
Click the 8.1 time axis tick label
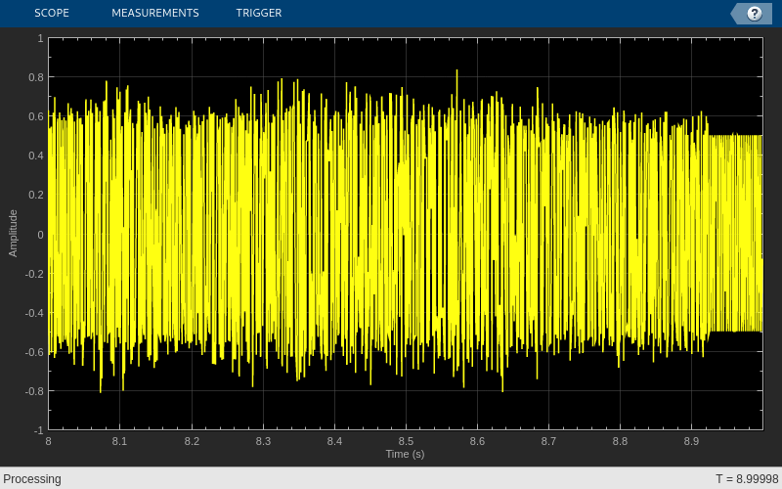point(119,441)
